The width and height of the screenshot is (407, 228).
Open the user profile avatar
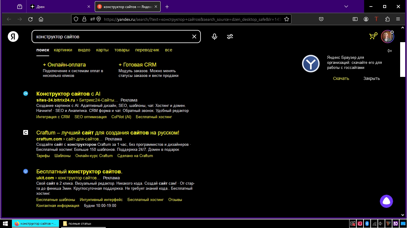pos(388,37)
